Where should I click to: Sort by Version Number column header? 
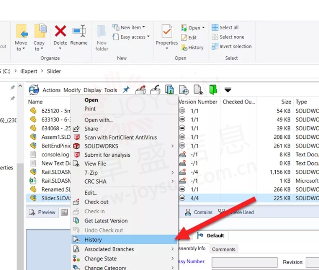(x=198, y=102)
